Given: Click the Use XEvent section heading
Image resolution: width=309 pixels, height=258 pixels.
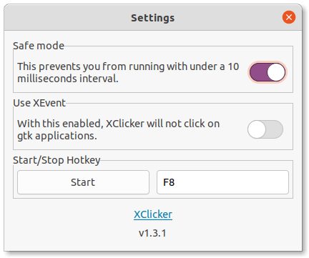Looking at the screenshot, I should [x=39, y=103].
